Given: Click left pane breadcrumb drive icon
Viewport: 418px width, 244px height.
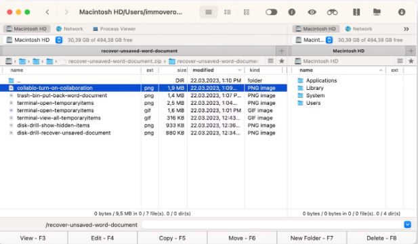Looking at the screenshot, I should 9,62.
